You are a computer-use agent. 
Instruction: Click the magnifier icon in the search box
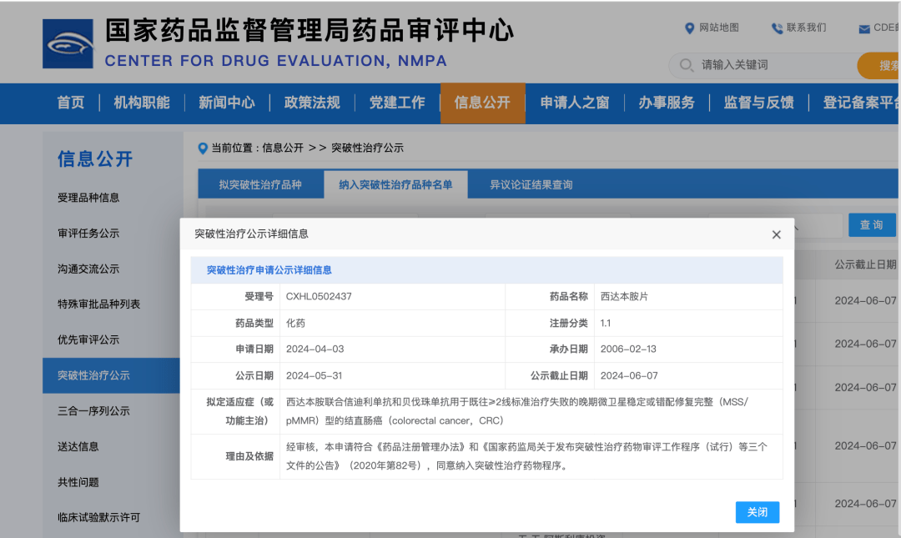pyautogui.click(x=685, y=65)
